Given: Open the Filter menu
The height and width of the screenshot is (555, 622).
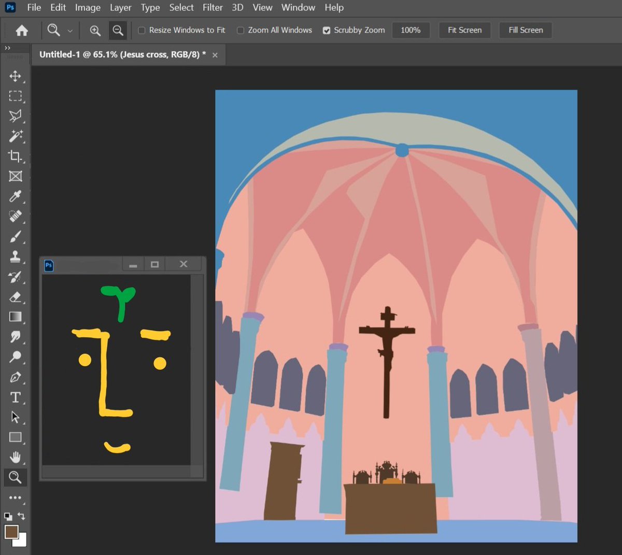Looking at the screenshot, I should [213, 7].
